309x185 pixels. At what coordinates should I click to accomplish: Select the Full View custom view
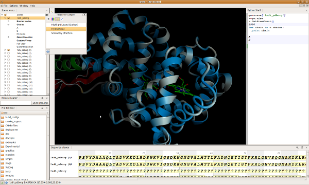pyautogui.click(x=21, y=44)
